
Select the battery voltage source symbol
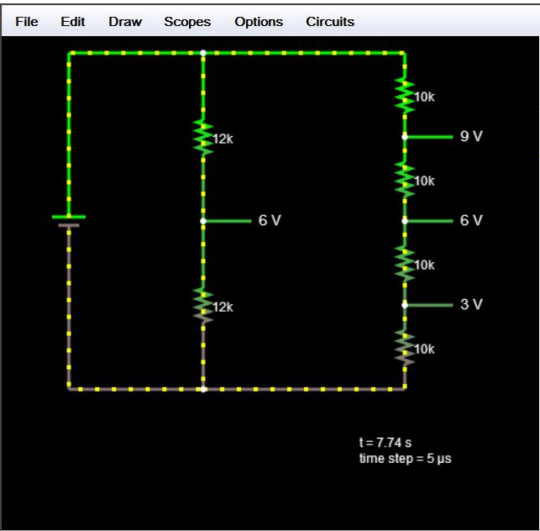[69, 221]
